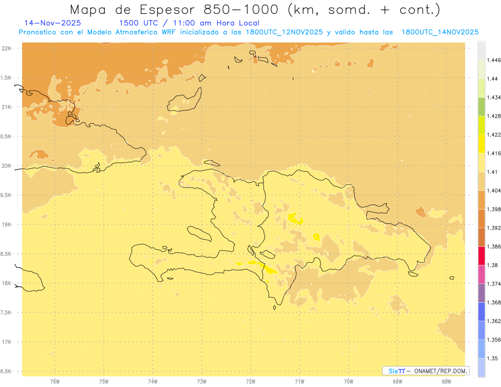Click the legend value 1.374
This screenshot has width=501, height=387.
tap(494, 284)
